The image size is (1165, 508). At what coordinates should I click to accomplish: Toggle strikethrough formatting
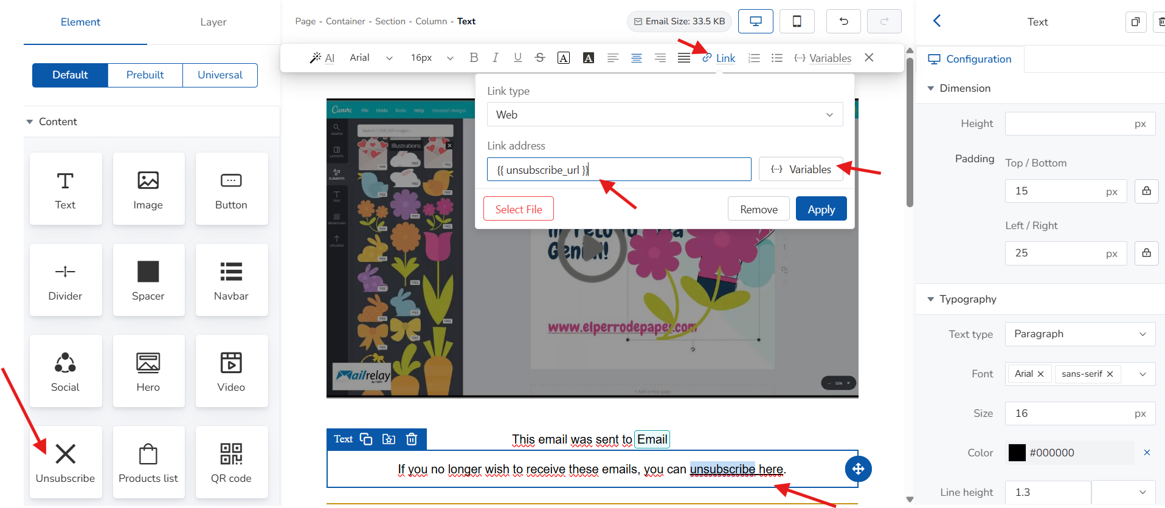(x=540, y=58)
